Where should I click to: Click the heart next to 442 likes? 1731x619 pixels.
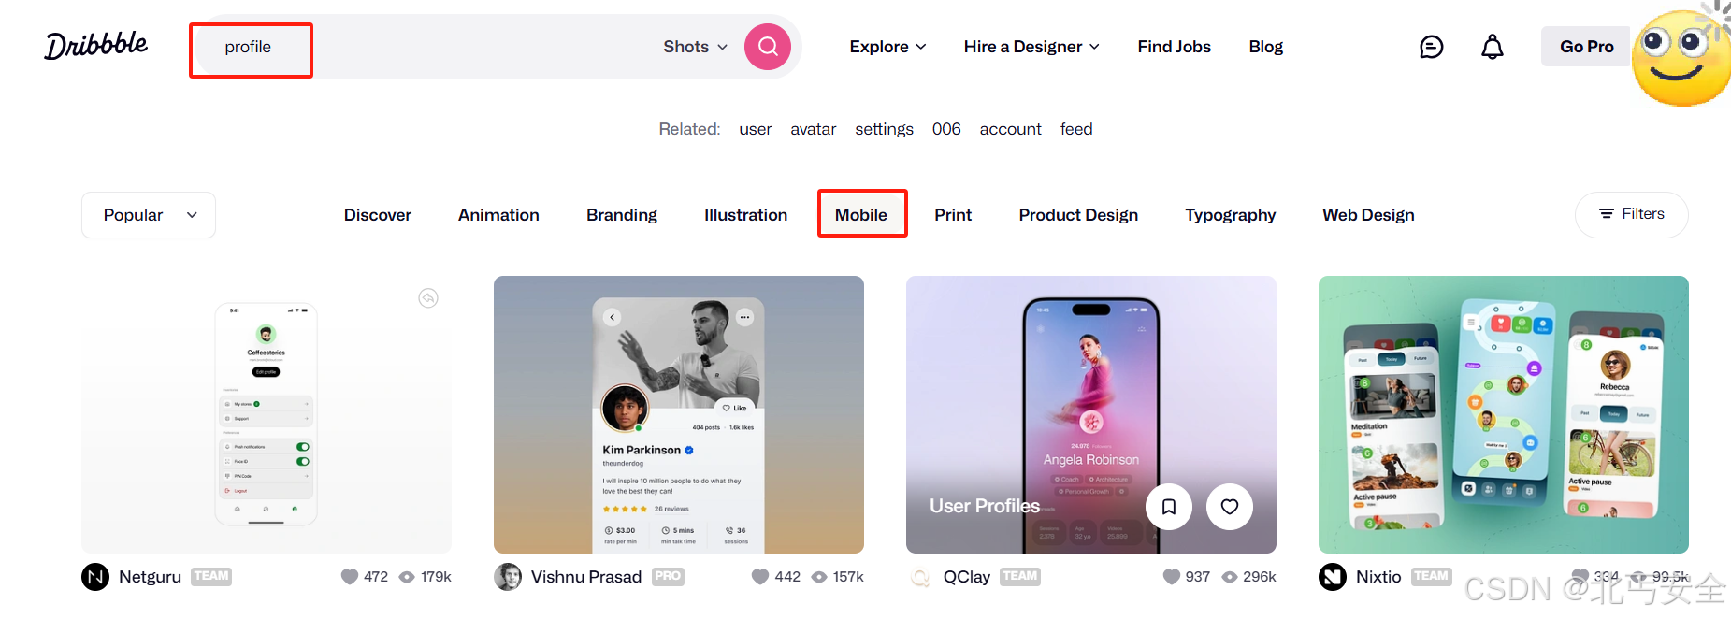(x=760, y=577)
